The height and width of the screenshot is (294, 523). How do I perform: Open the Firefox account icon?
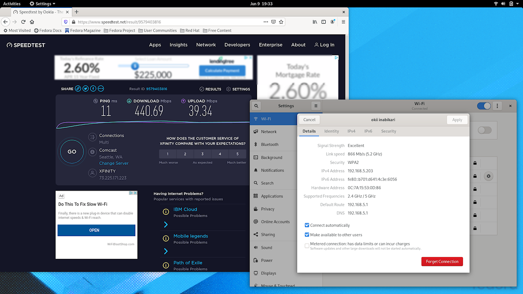333,22
